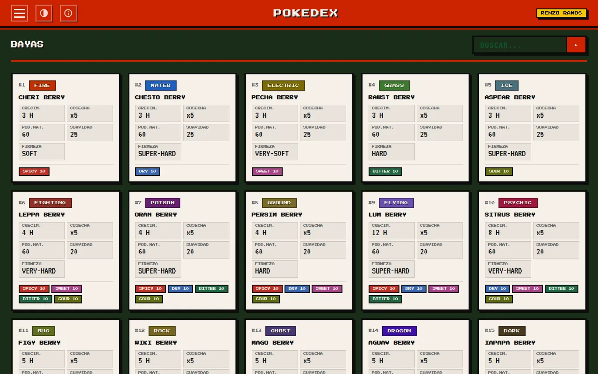The height and width of the screenshot is (374, 598).
Task: Click the DRAGON type badge
Action: [x=399, y=331]
